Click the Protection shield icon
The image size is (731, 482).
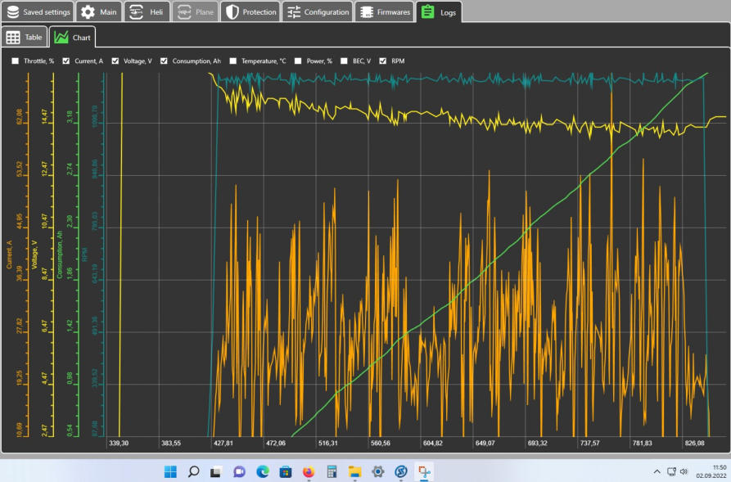coord(232,12)
